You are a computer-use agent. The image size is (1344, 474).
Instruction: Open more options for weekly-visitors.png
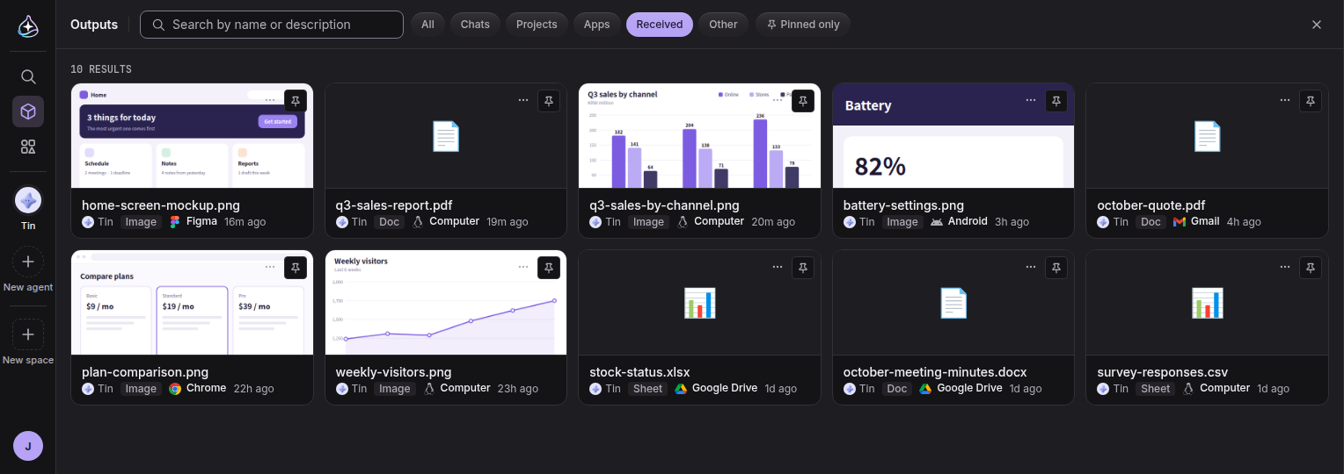(x=523, y=267)
